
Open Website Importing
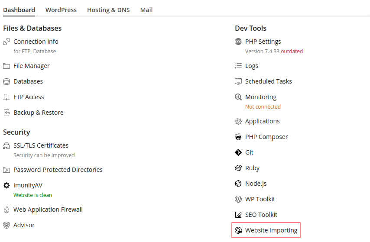tap(271, 230)
